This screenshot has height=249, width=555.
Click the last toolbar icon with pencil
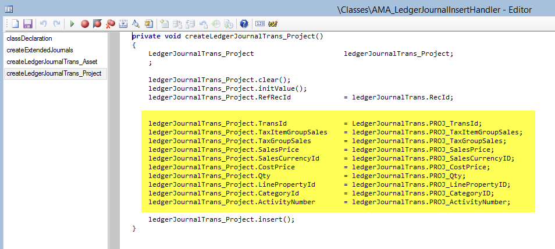click(x=273, y=24)
